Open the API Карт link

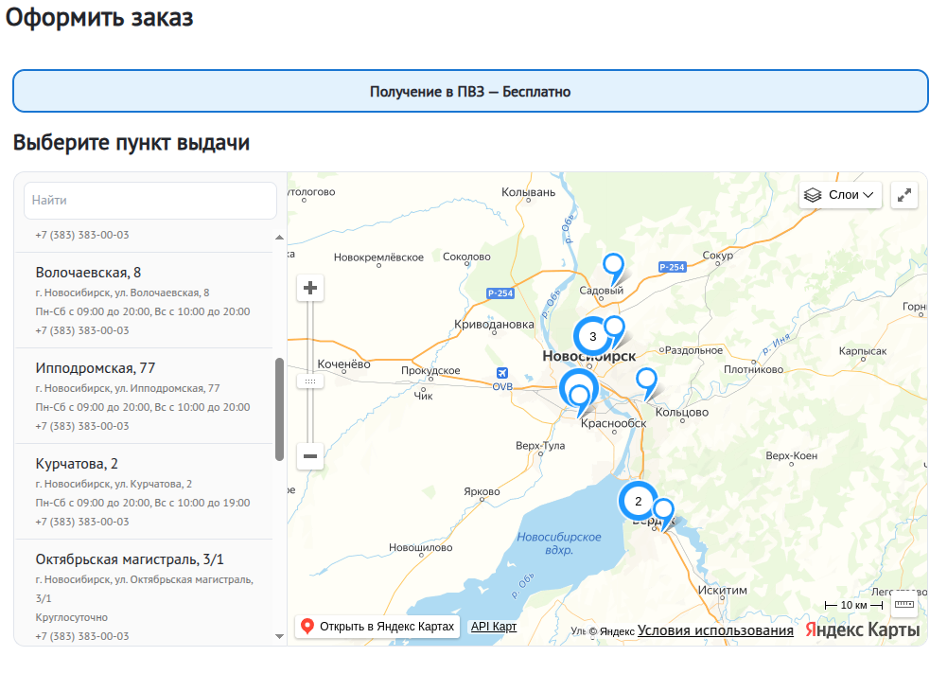point(494,627)
